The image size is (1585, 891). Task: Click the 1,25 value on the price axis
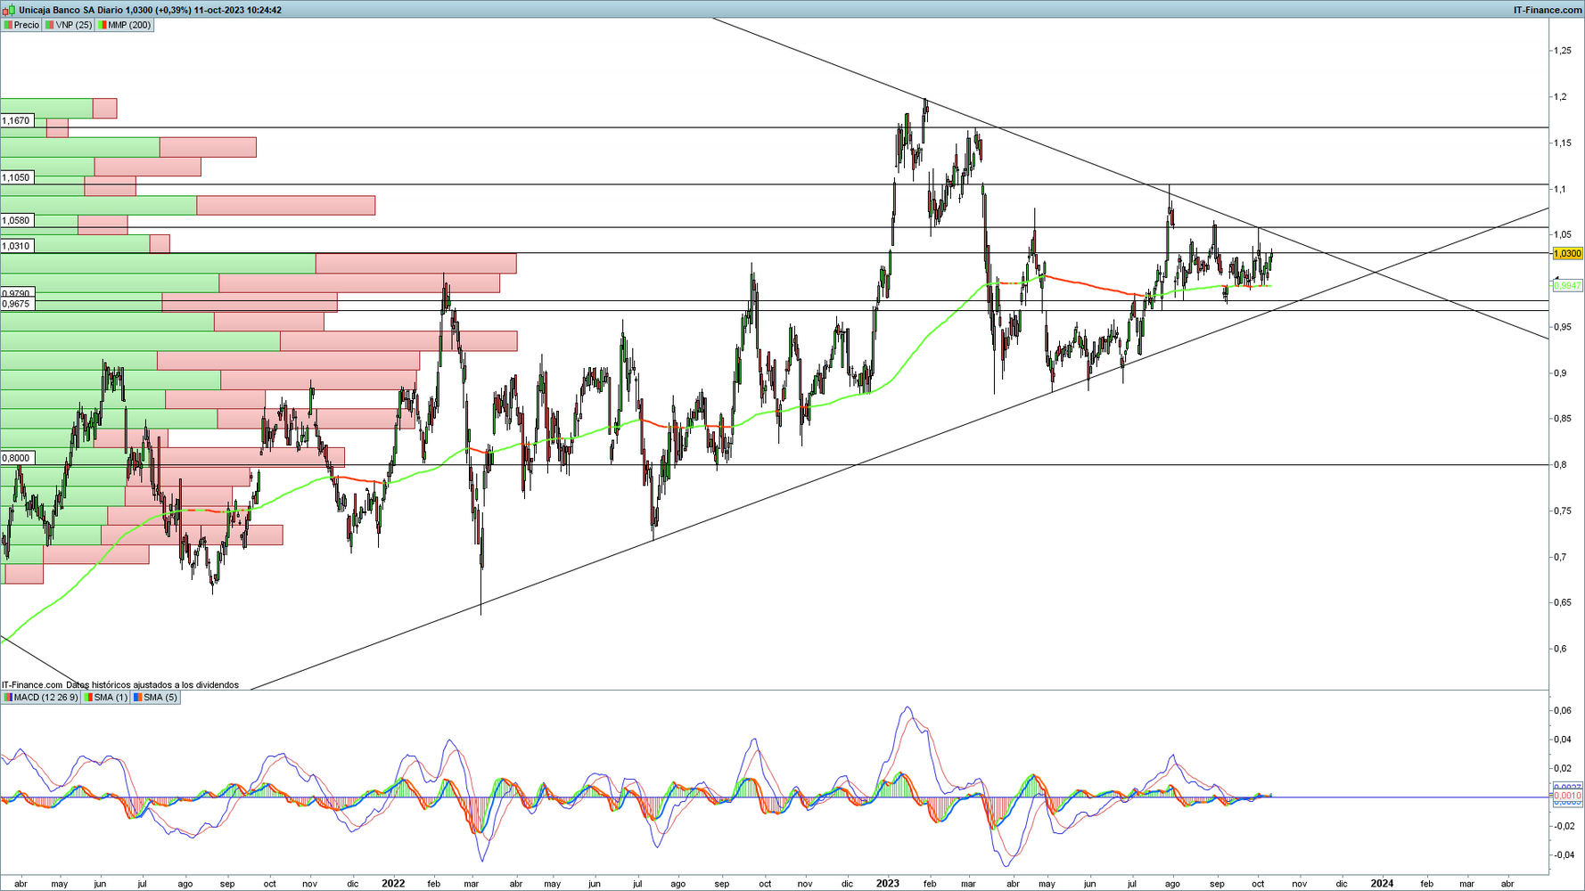pos(1562,51)
